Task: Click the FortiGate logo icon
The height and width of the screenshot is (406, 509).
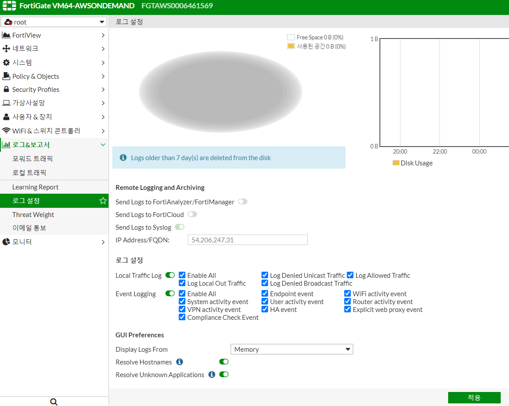Action: click(x=10, y=6)
